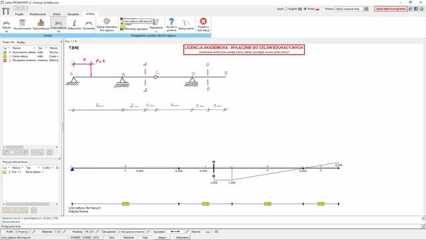Click the teal icon beside Norma
The image size is (426, 240).
pos(216,232)
